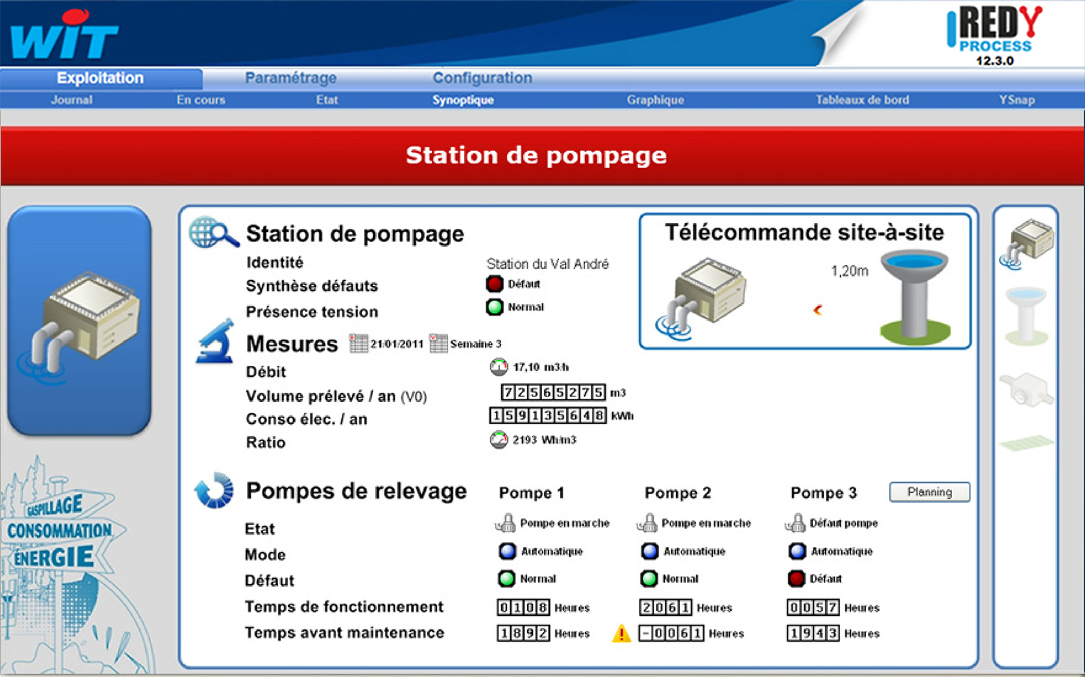Go to the Etat submenu
This screenshot has width=1085, height=677.
[x=327, y=100]
